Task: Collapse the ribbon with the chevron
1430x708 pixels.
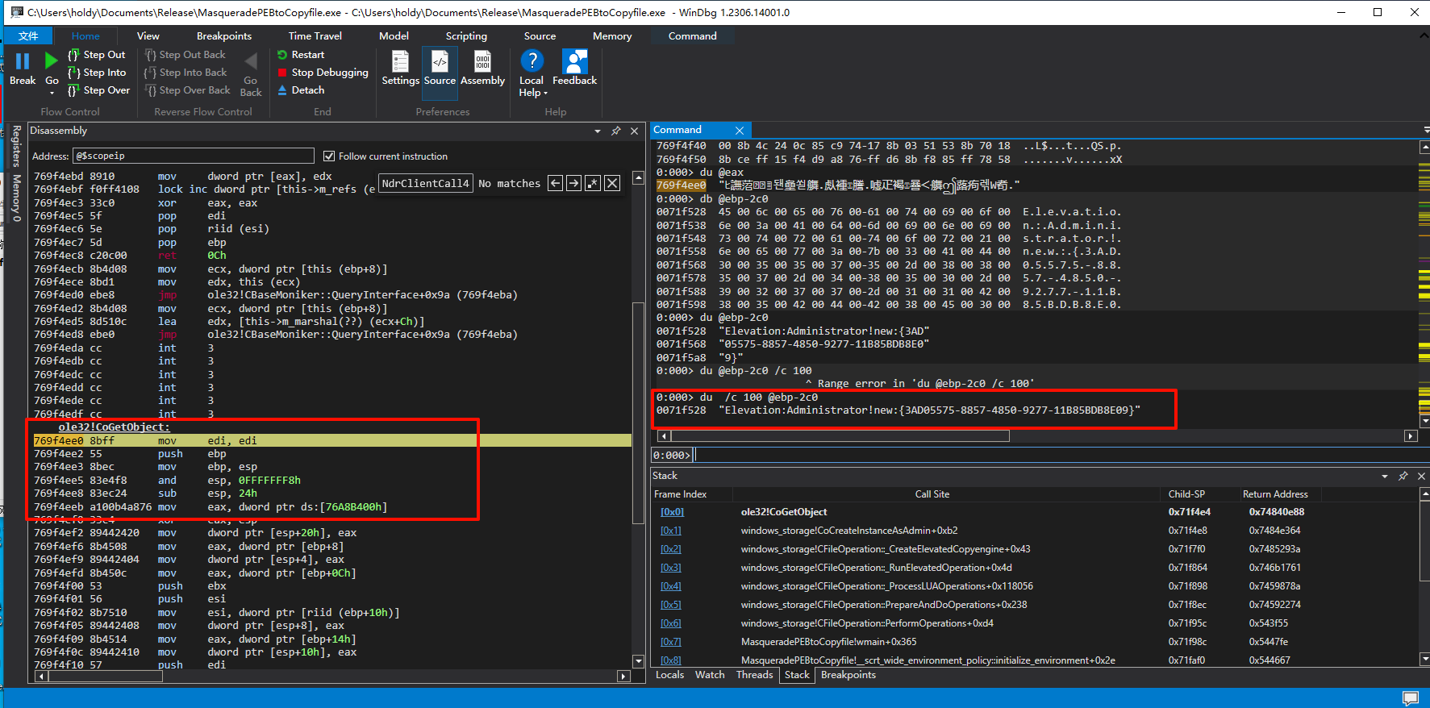Action: tap(1422, 36)
